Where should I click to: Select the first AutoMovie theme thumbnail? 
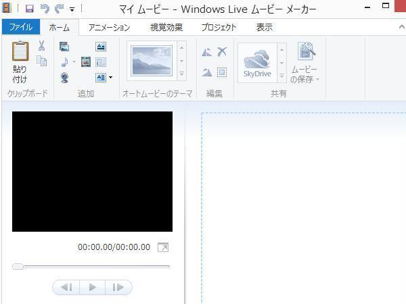(x=152, y=61)
